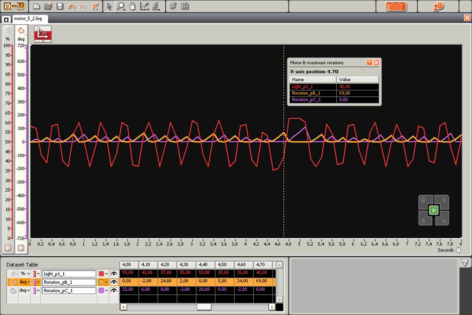Switch to the motor_5_2.log tab
Screen dimensions: 472x315
28,19
